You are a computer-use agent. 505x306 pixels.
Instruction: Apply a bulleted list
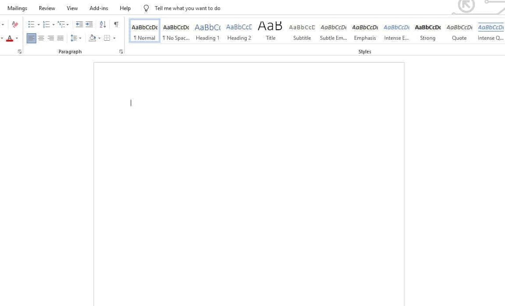coord(31,24)
